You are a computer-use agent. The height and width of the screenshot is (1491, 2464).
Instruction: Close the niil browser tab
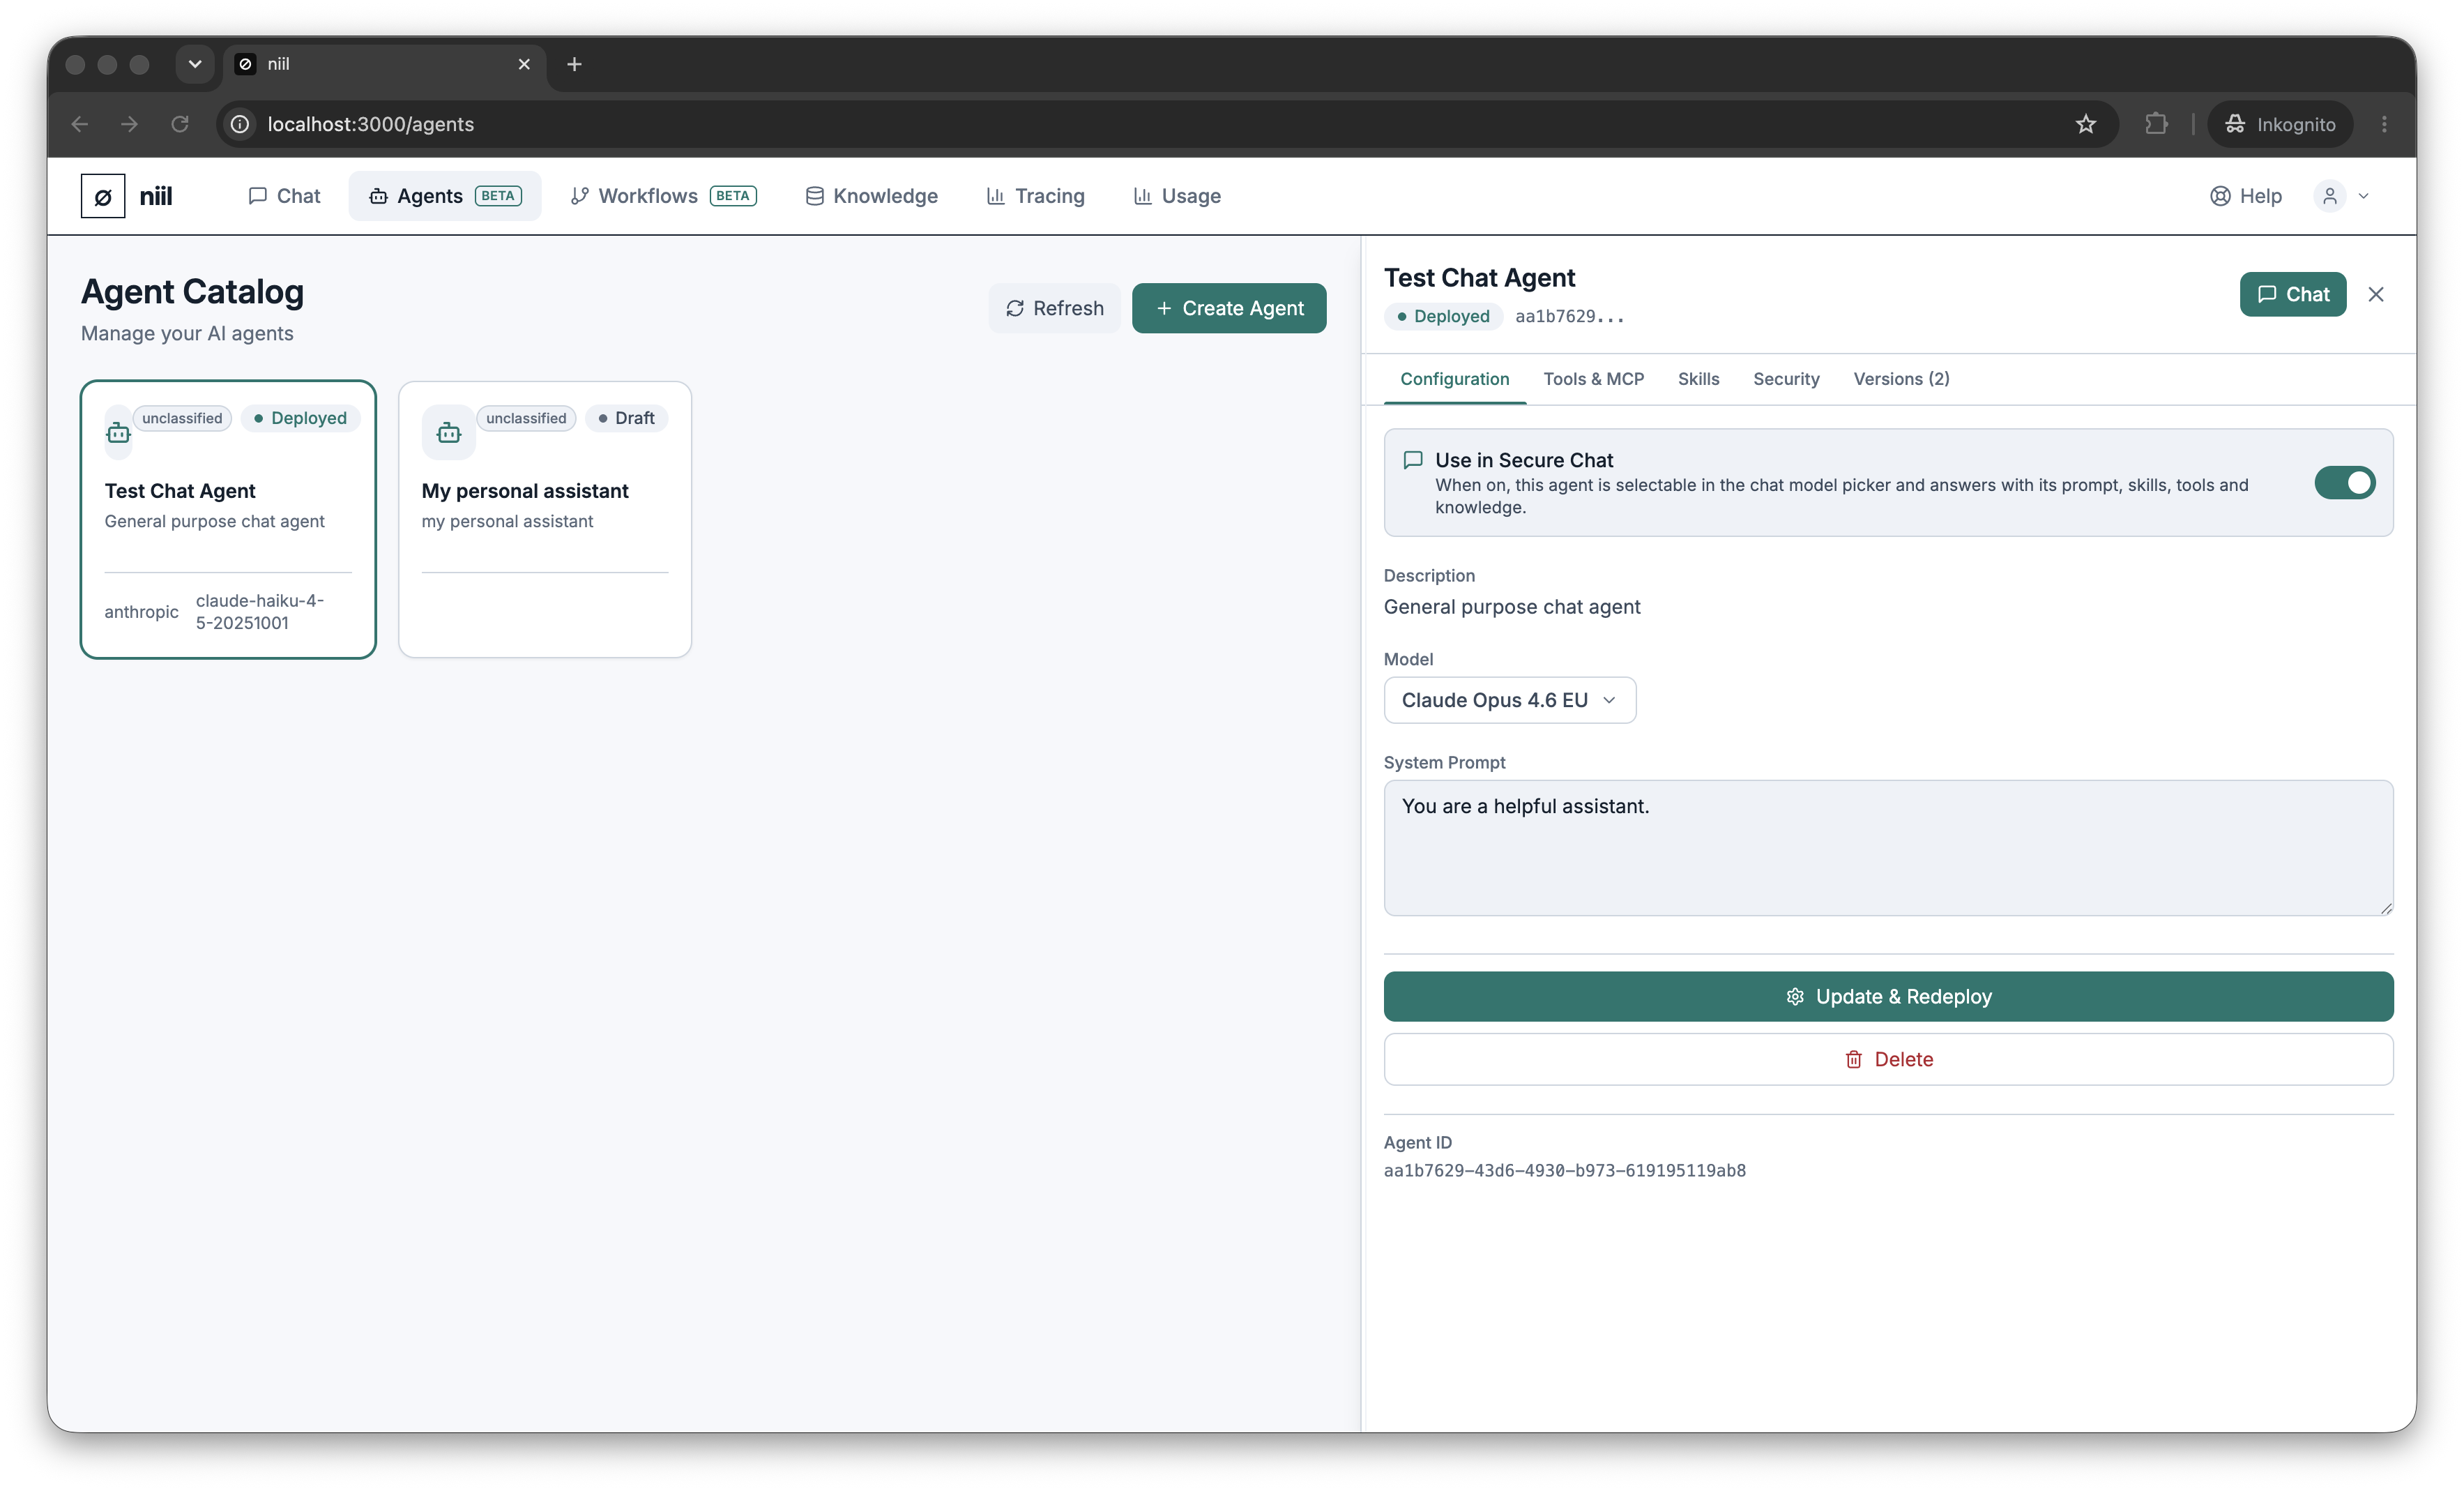(x=524, y=64)
